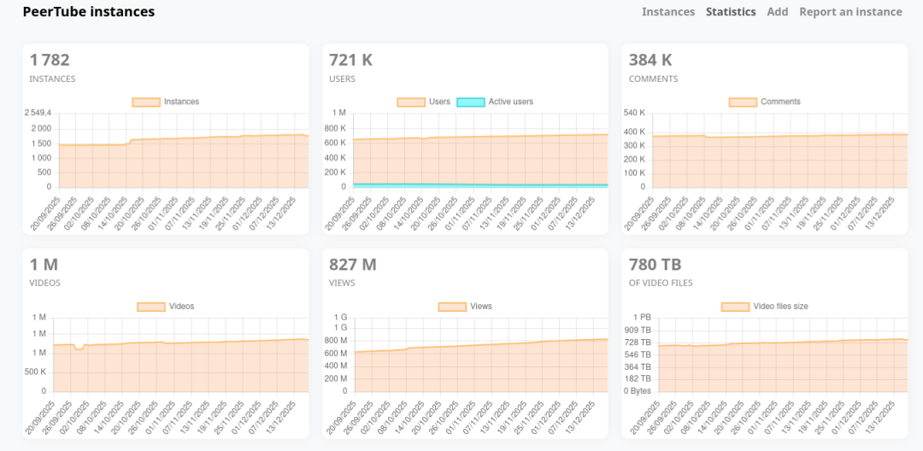Image resolution: width=923 pixels, height=451 pixels.
Task: Toggle the Videos legend color box
Action: pos(151,307)
